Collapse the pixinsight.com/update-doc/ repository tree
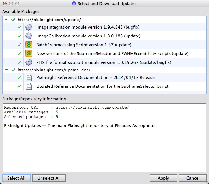This screenshot has height=184, width=209. click(6, 70)
